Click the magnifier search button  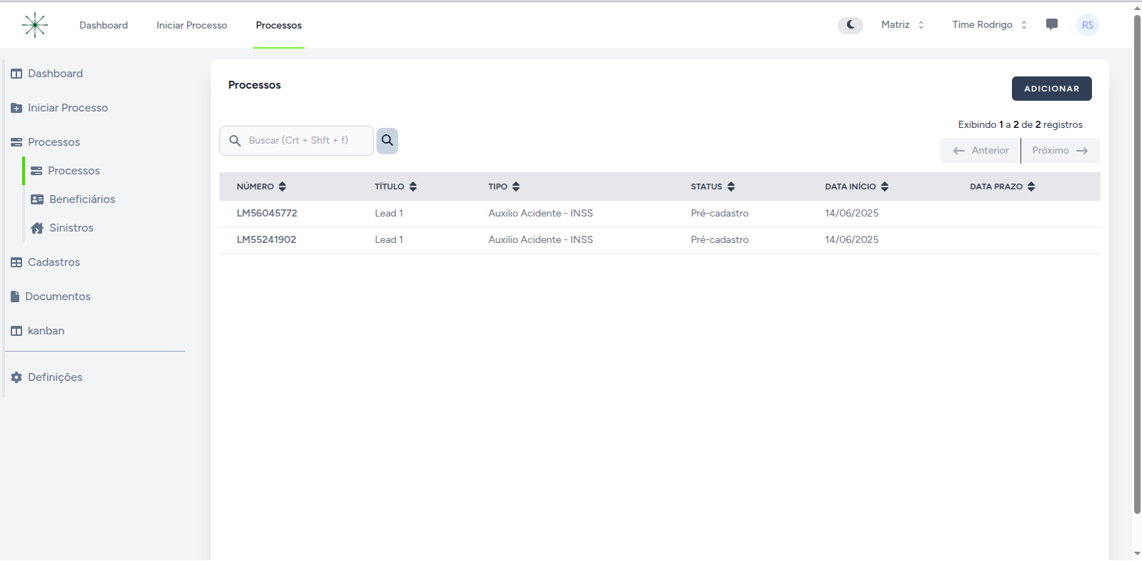(x=387, y=141)
